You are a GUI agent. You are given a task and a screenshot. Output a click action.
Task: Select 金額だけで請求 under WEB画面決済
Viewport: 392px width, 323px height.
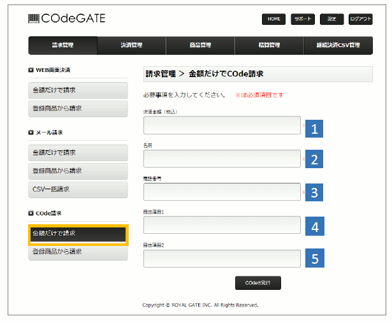[78, 90]
